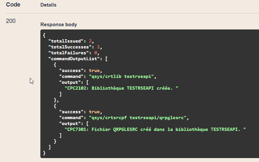Select the 200 status code
259x162 pixels.
tap(11, 21)
